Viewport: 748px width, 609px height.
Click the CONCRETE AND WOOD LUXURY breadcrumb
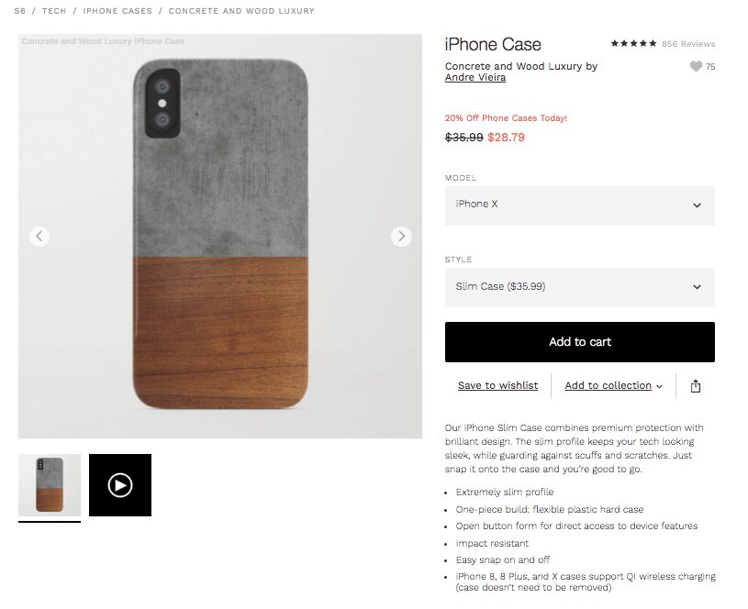click(240, 10)
